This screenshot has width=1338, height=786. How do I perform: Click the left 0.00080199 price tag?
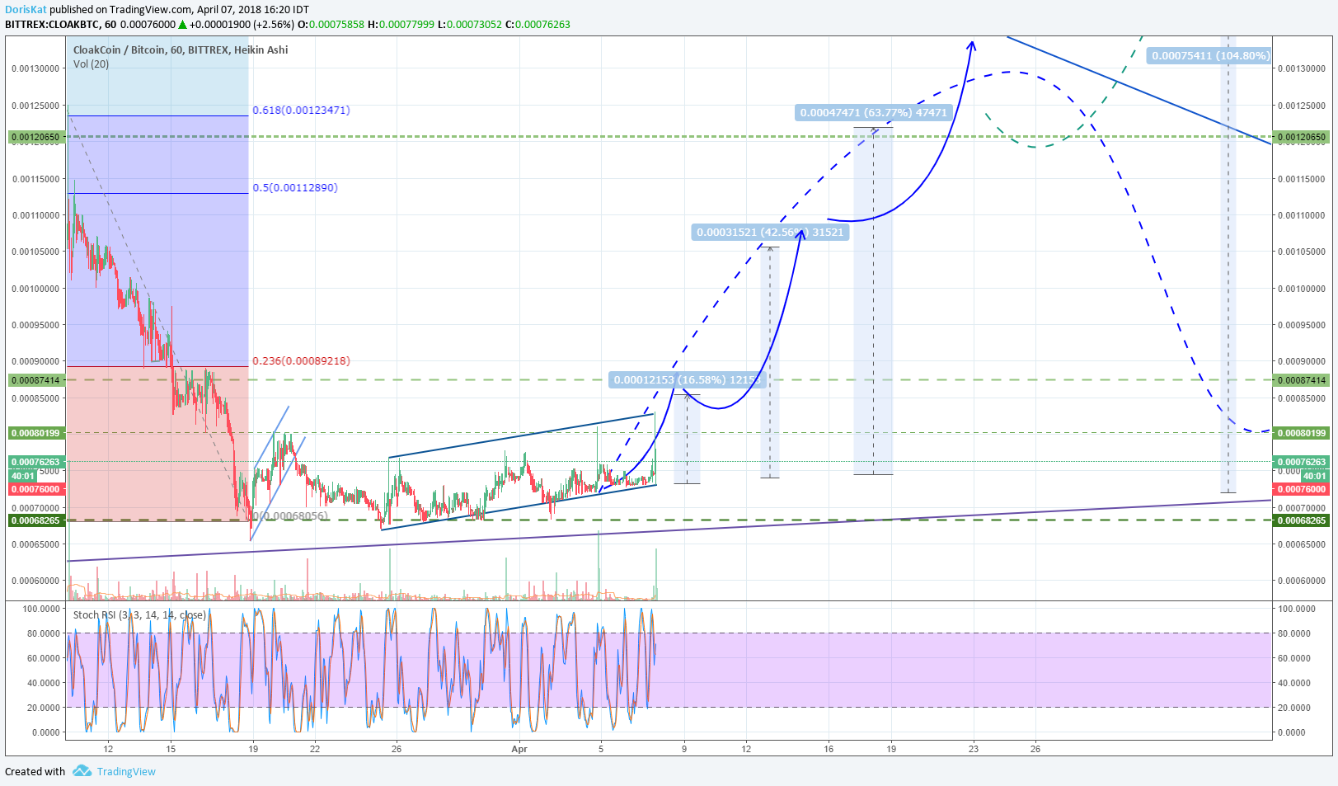point(35,433)
